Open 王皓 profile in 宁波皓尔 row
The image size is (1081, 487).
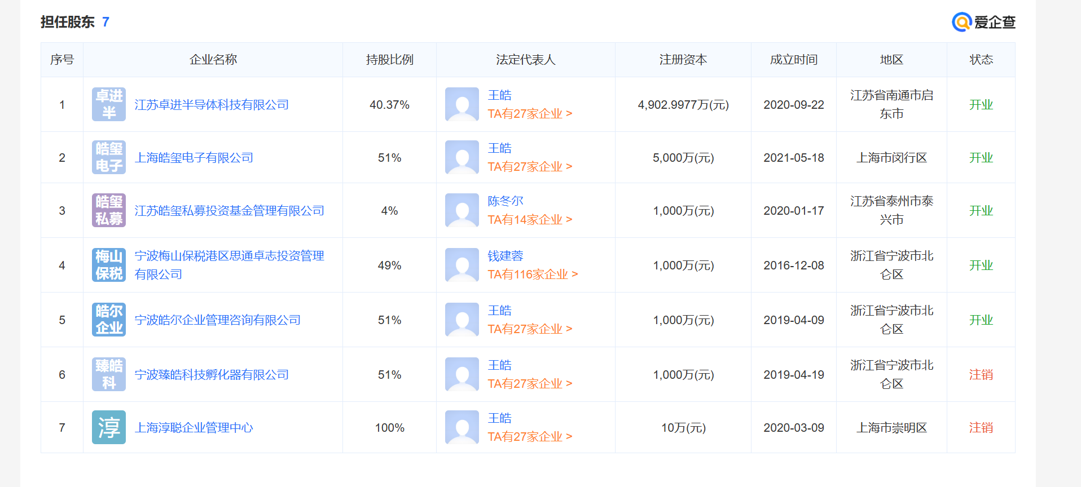[499, 311]
